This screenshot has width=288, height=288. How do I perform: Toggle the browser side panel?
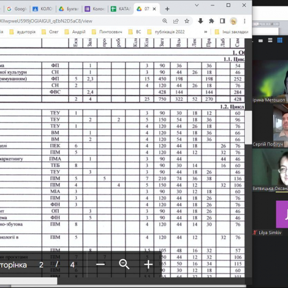pos(222,21)
